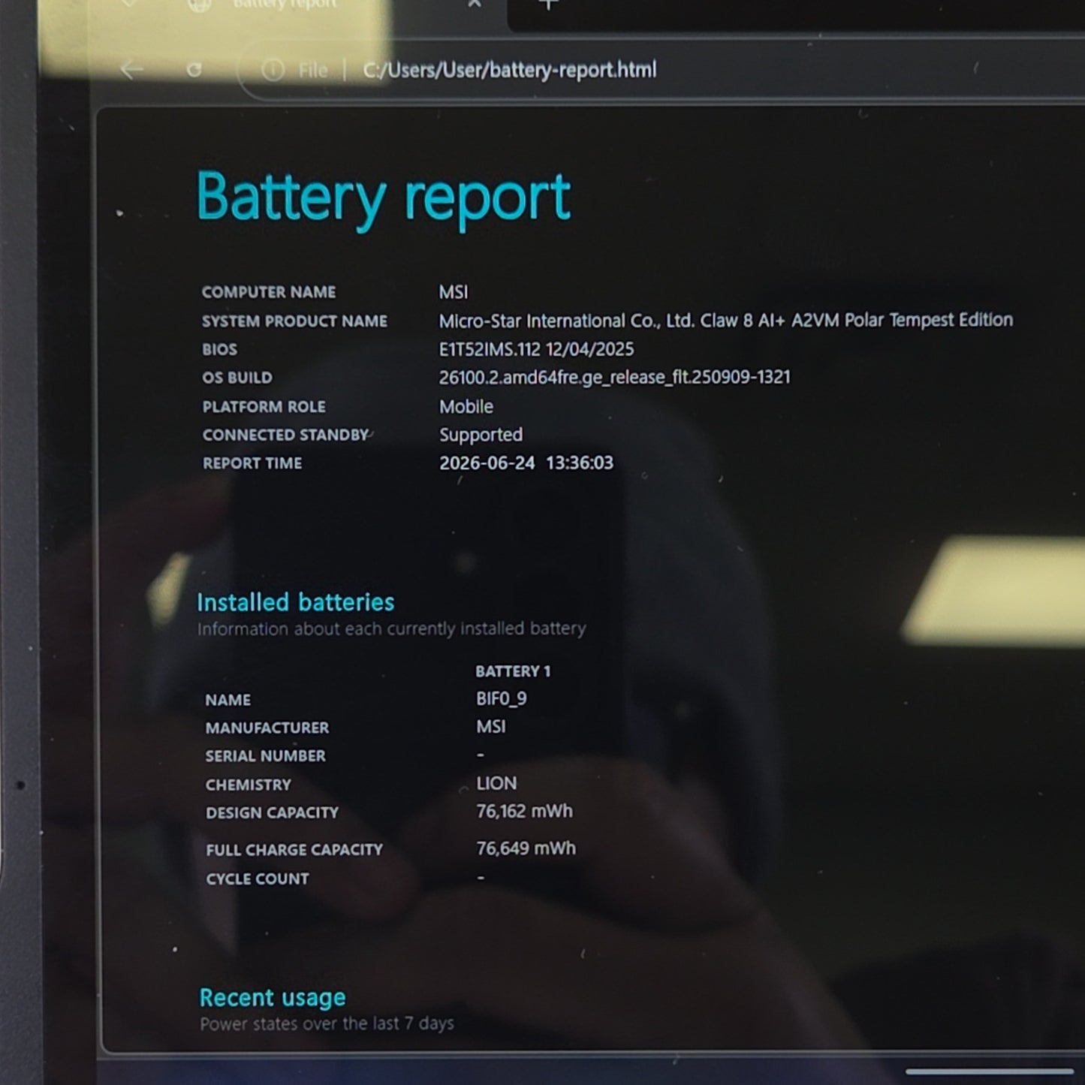Select the OS BUILD label
The image size is (1085, 1085).
237,378
